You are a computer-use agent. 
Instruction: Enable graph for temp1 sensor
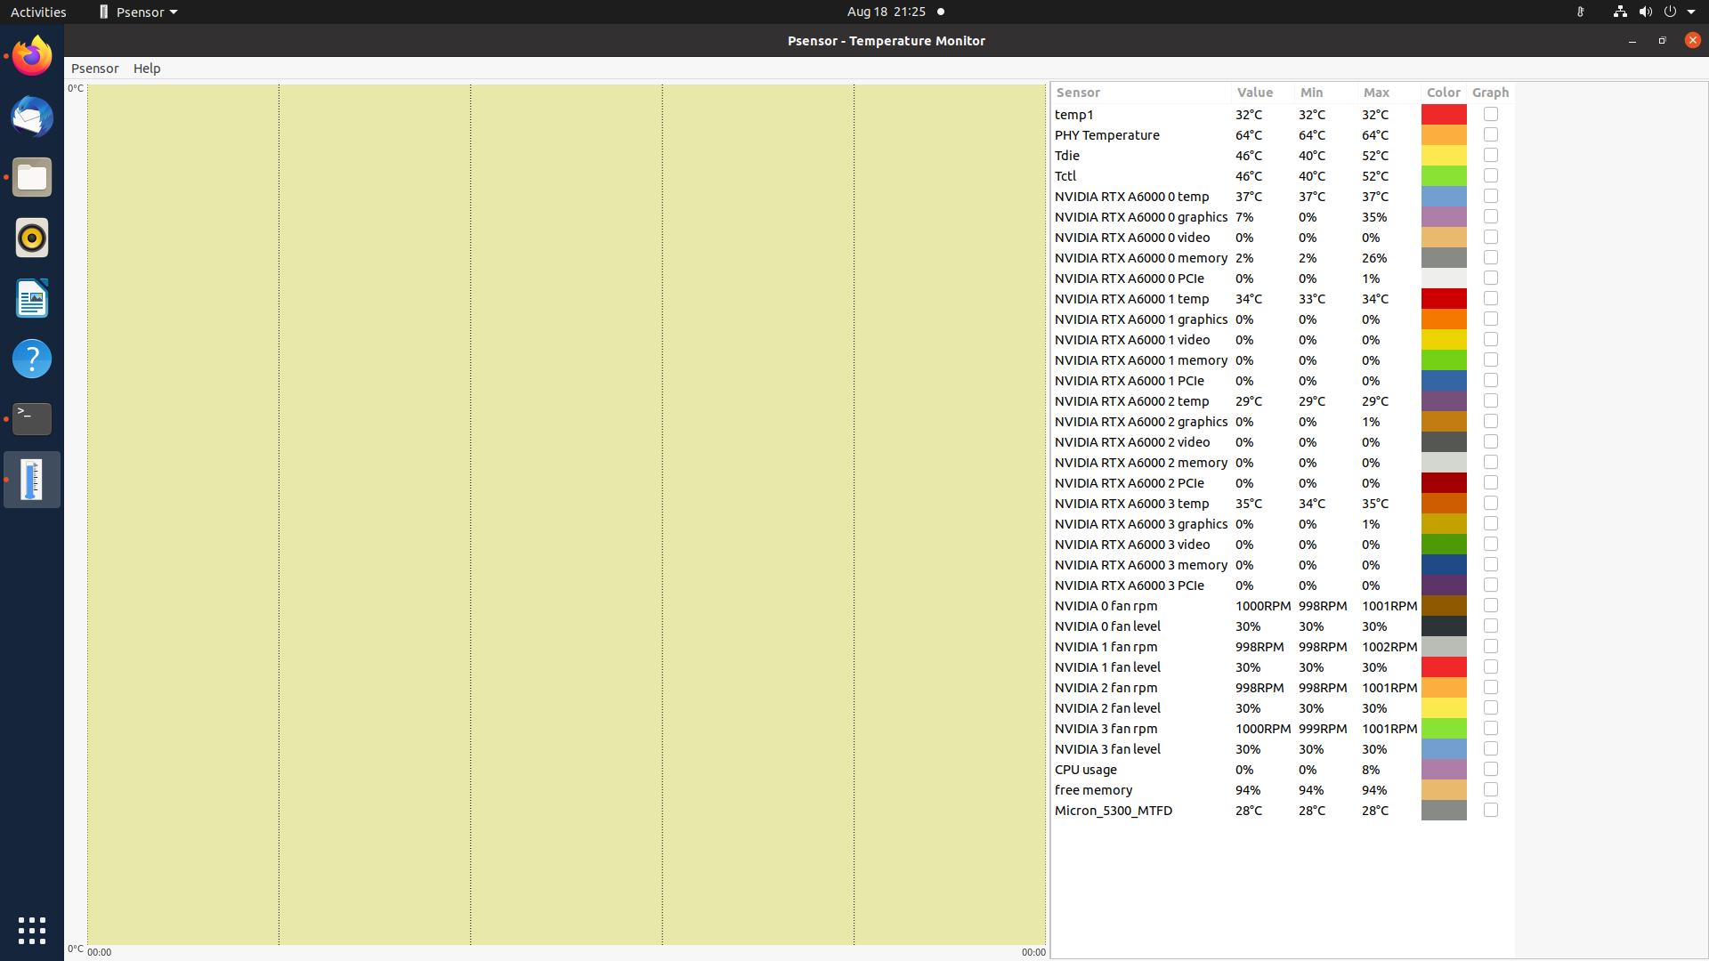pos(1491,114)
